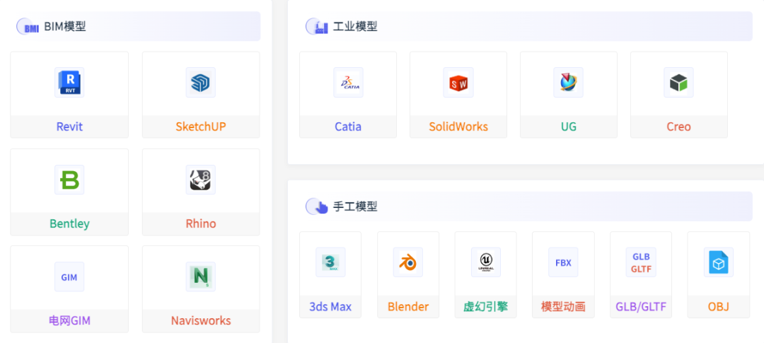The image size is (764, 343).
Task: Select the 3ds Max label
Action: (330, 306)
